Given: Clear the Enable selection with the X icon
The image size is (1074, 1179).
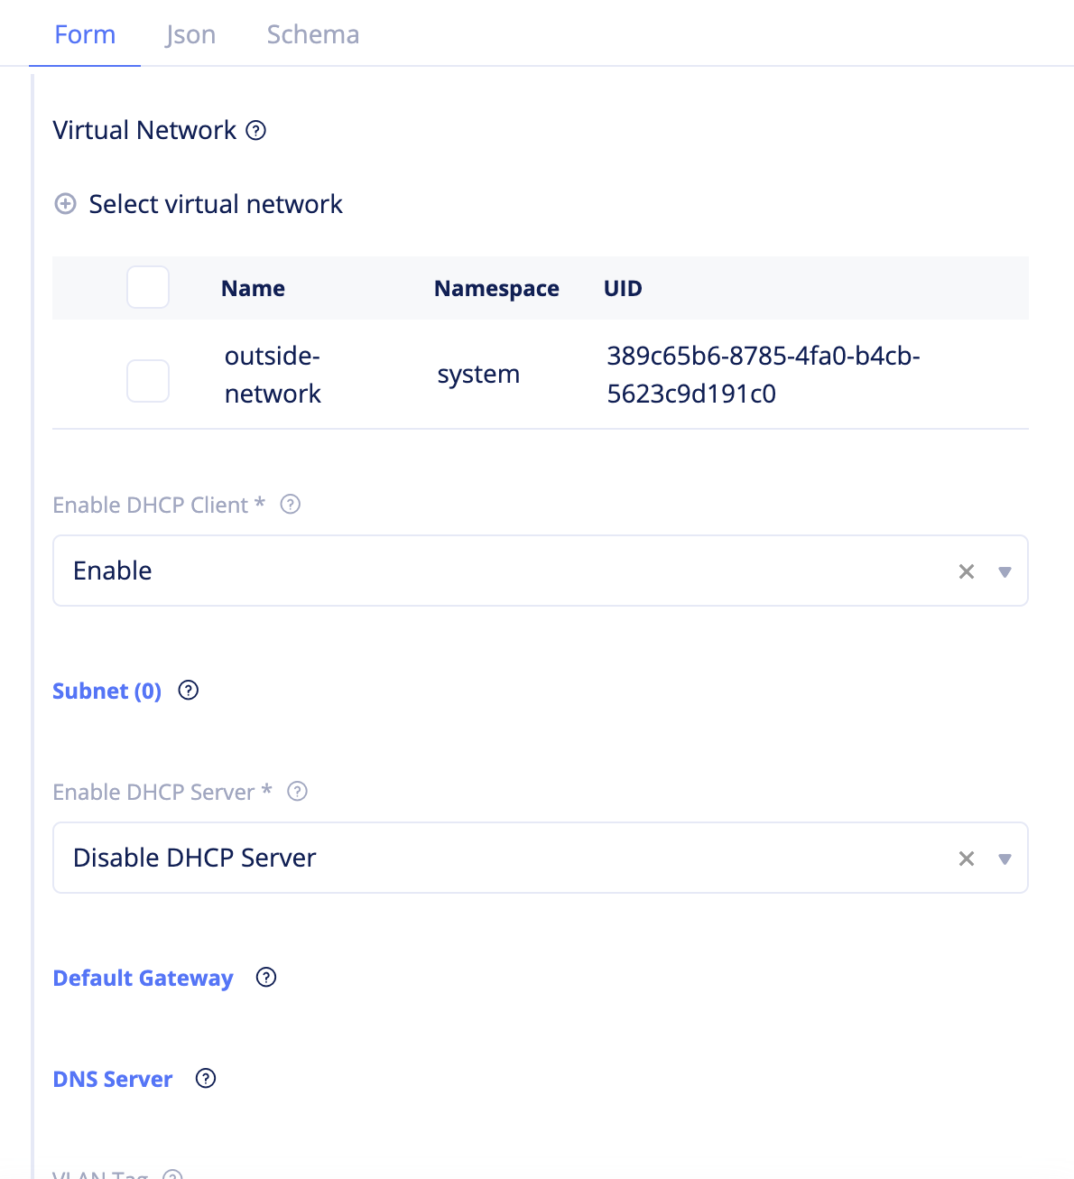Looking at the screenshot, I should [x=966, y=571].
